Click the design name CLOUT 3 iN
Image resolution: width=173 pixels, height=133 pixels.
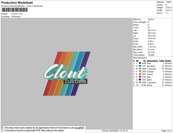point(17,14)
